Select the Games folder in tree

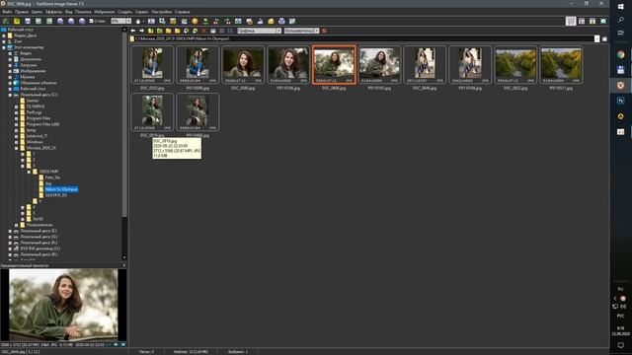pyautogui.click(x=33, y=101)
